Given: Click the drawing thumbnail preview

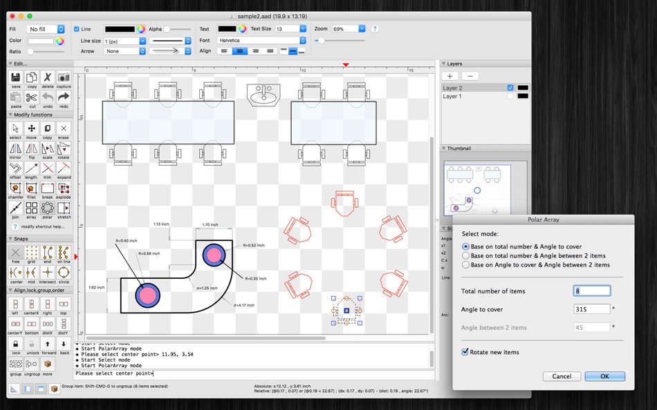Looking at the screenshot, I should click(x=476, y=190).
